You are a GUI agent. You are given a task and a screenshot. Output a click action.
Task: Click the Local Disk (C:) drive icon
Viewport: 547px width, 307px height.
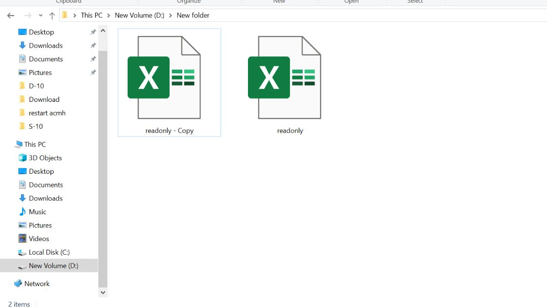click(x=22, y=252)
